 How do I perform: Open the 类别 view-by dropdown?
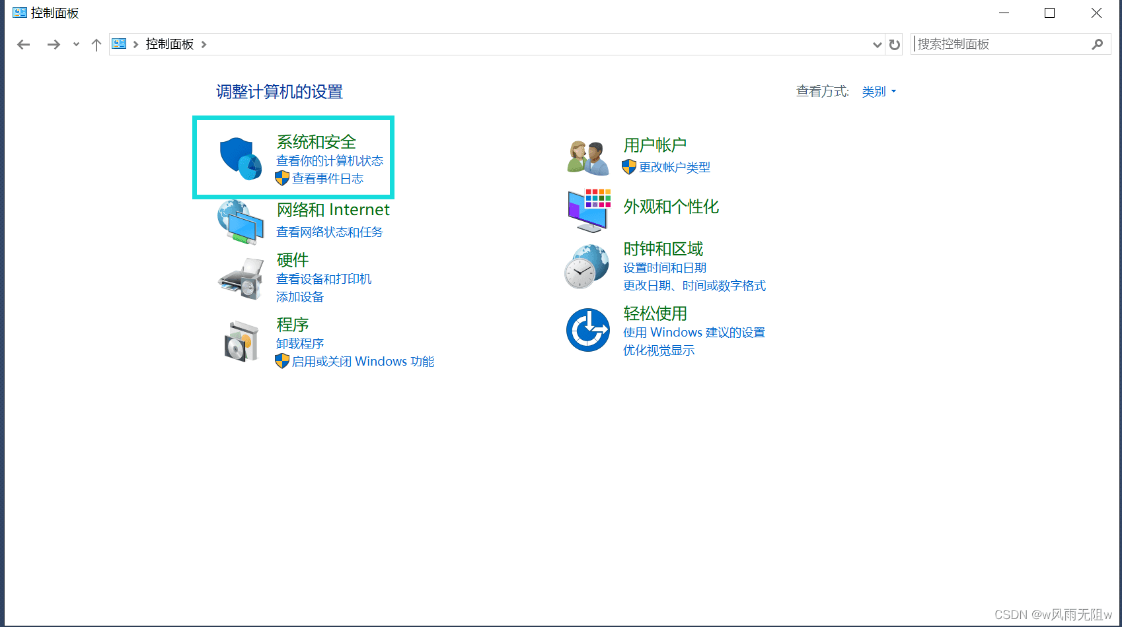coord(879,92)
